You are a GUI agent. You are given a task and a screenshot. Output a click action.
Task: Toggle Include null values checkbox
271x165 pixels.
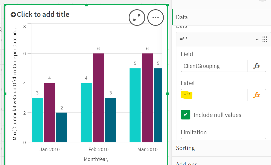(185, 115)
